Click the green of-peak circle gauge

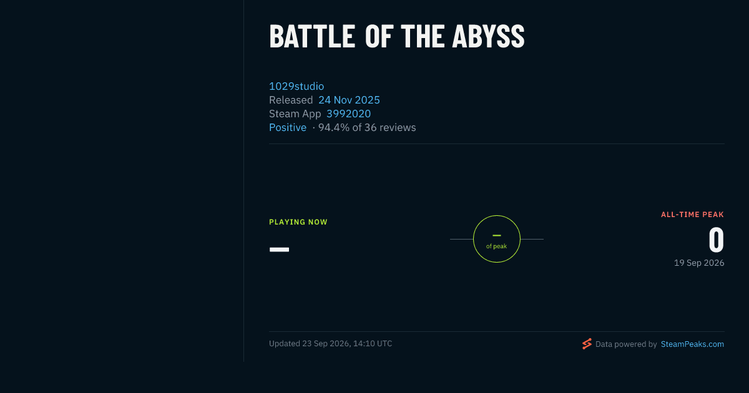(497, 239)
